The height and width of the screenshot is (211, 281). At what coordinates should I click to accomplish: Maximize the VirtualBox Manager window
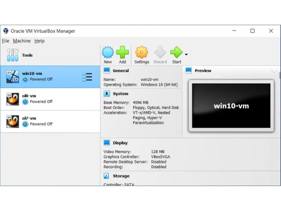pos(252,31)
